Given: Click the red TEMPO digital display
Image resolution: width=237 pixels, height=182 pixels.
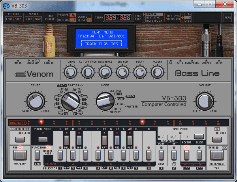Looking at the screenshot, I should coord(118,17).
